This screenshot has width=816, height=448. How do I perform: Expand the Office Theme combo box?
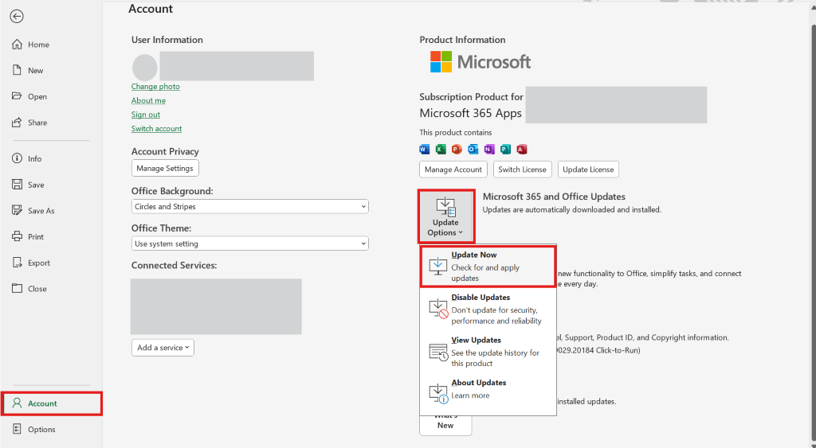point(249,243)
